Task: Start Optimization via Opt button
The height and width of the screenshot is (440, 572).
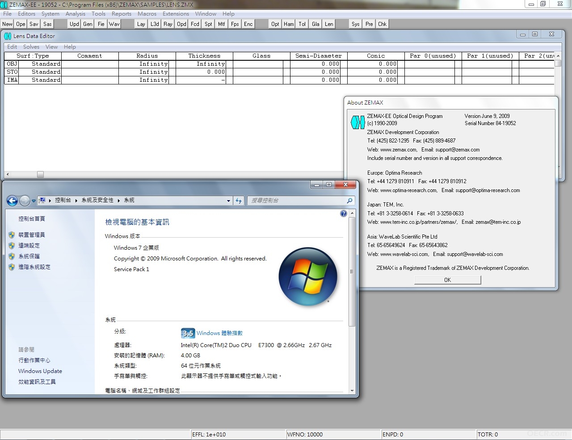Action: (275, 24)
